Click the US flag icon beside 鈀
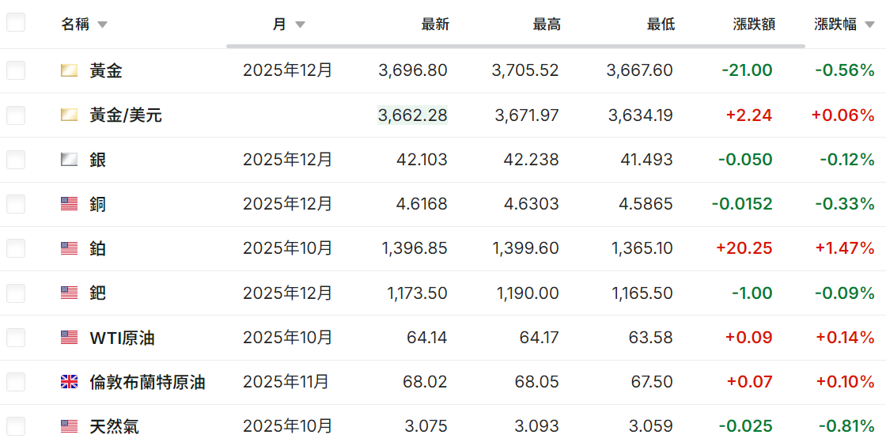Image resolution: width=886 pixels, height=446 pixels. tap(69, 293)
